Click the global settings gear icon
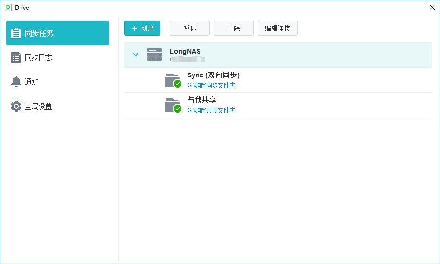The height and width of the screenshot is (264, 440). click(16, 106)
